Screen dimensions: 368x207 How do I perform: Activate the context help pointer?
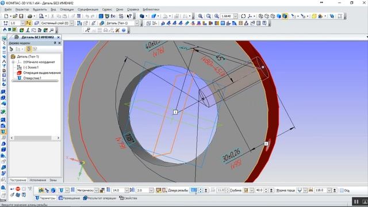tap(129, 16)
